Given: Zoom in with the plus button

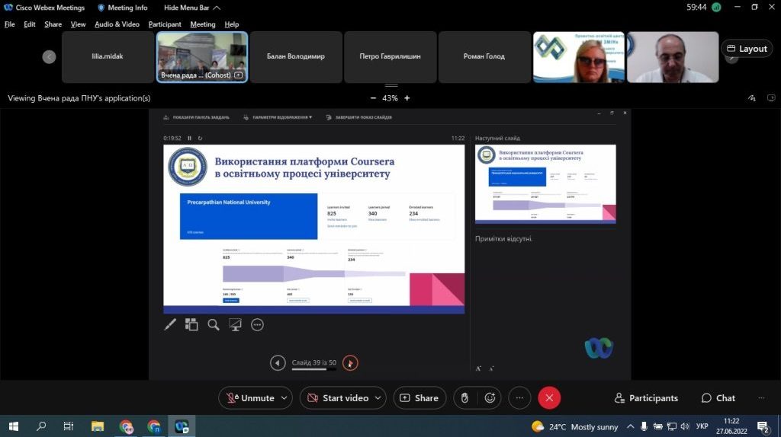Looking at the screenshot, I should click(x=407, y=98).
